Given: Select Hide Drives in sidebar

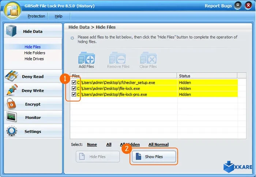Looking at the screenshot, I should tap(34, 59).
